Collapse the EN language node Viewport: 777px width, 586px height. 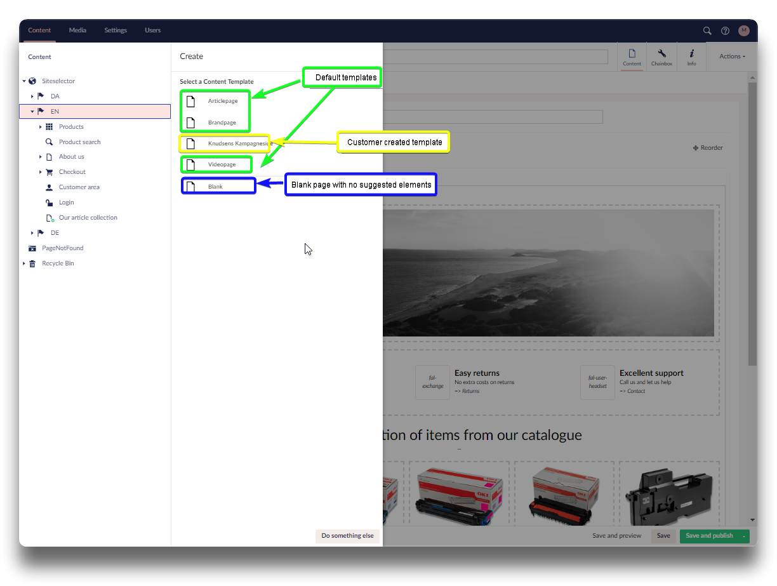pos(32,112)
